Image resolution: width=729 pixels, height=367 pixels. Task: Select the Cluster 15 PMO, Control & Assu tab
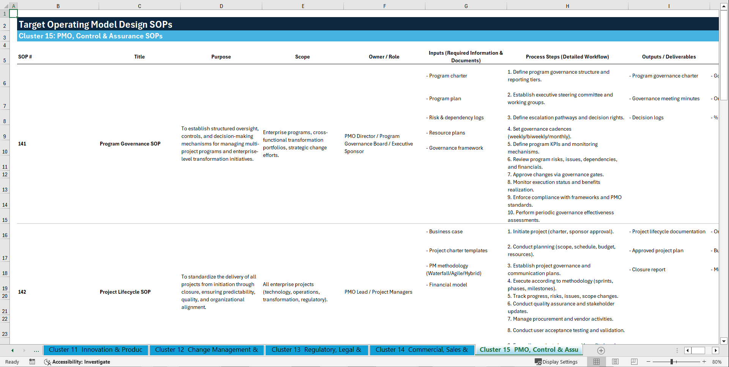(x=529, y=350)
